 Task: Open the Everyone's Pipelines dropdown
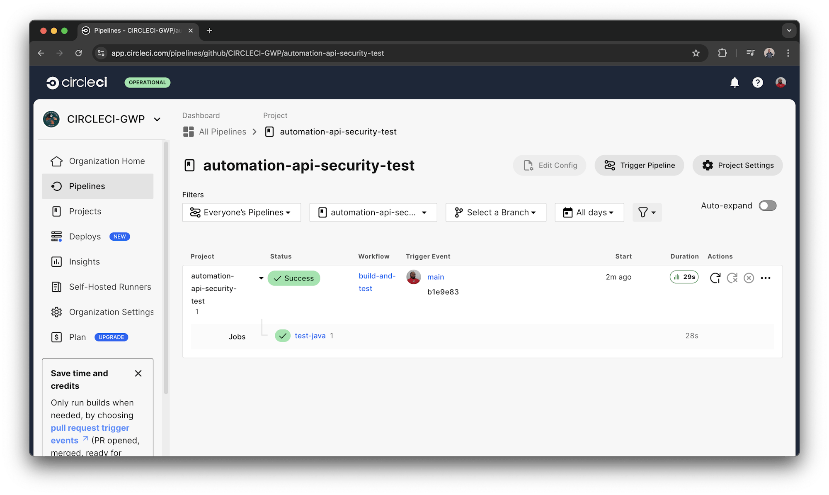241,212
